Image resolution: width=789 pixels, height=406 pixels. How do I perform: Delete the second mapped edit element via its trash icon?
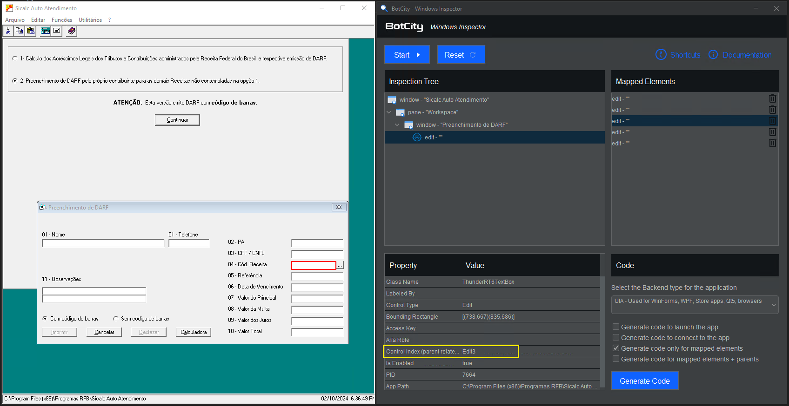point(772,110)
